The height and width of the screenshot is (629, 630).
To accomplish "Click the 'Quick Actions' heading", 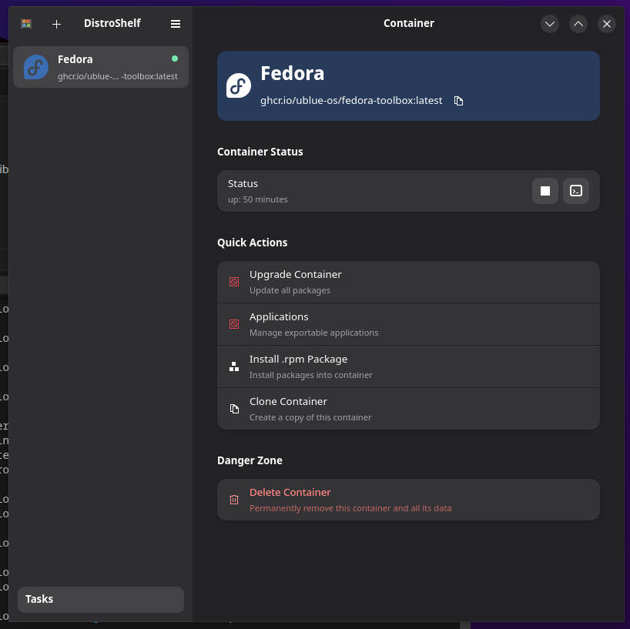I will [253, 243].
